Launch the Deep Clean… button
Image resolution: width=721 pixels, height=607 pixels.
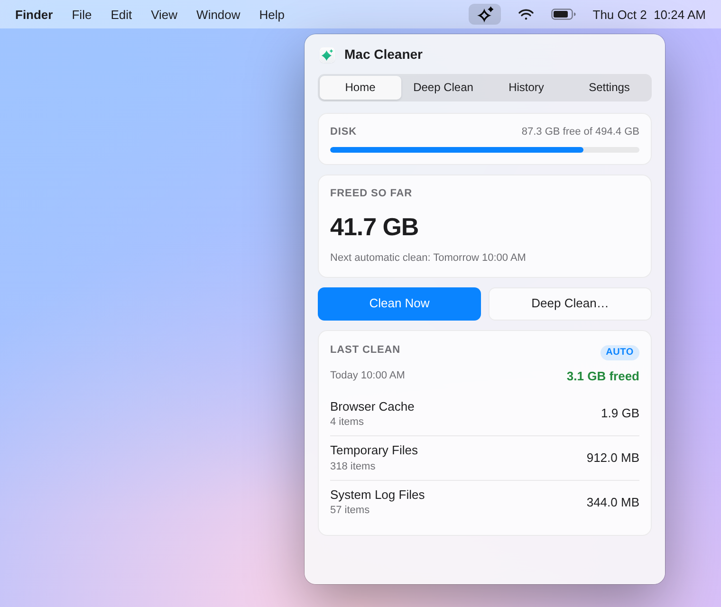click(x=570, y=304)
